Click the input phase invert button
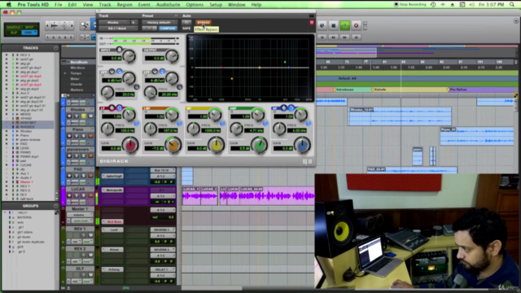Image resolution: width=521 pixels, height=293 pixels. [x=119, y=50]
